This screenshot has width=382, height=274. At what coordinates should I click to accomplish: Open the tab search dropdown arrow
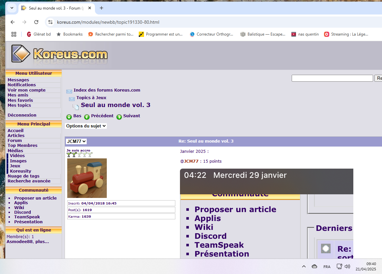click(x=12, y=8)
